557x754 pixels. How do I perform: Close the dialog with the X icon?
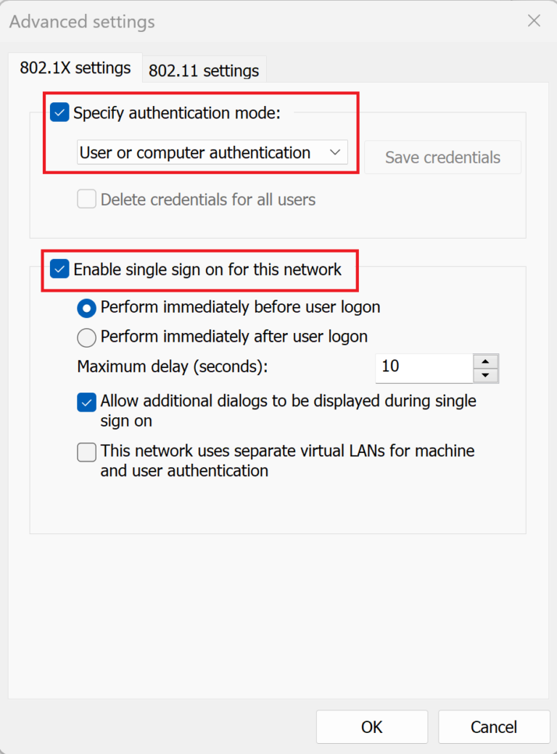click(x=535, y=21)
